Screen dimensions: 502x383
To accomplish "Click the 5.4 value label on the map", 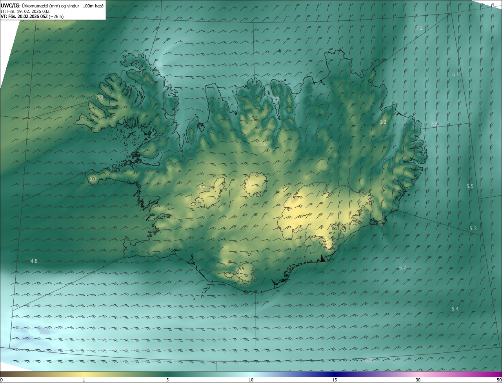I will tap(455, 309).
